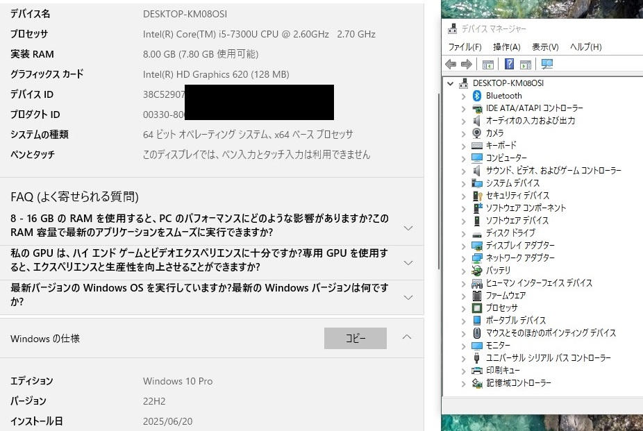643x431 pixels.
Task: Click the 64 ビット system type value
Action: coord(248,135)
